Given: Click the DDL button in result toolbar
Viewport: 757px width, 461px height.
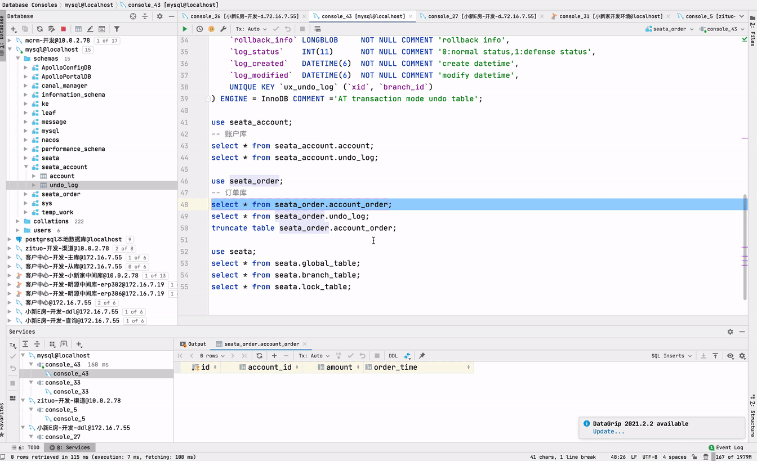Looking at the screenshot, I should pos(393,356).
